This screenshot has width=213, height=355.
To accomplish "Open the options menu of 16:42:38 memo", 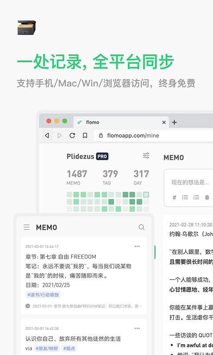I will (137, 328).
